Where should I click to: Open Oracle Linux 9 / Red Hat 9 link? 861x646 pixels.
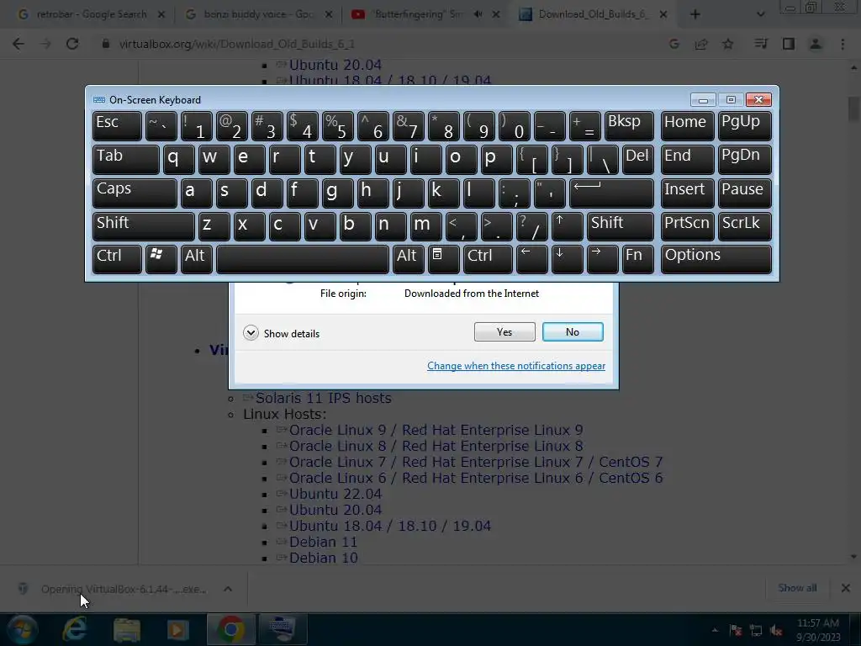(x=436, y=430)
